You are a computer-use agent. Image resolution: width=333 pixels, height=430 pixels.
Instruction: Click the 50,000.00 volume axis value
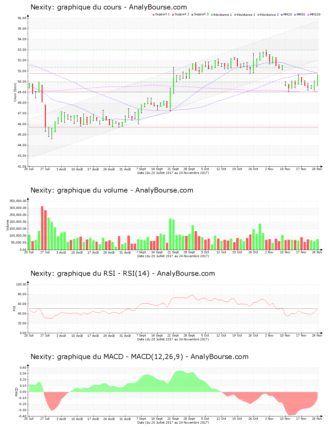tap(19, 243)
